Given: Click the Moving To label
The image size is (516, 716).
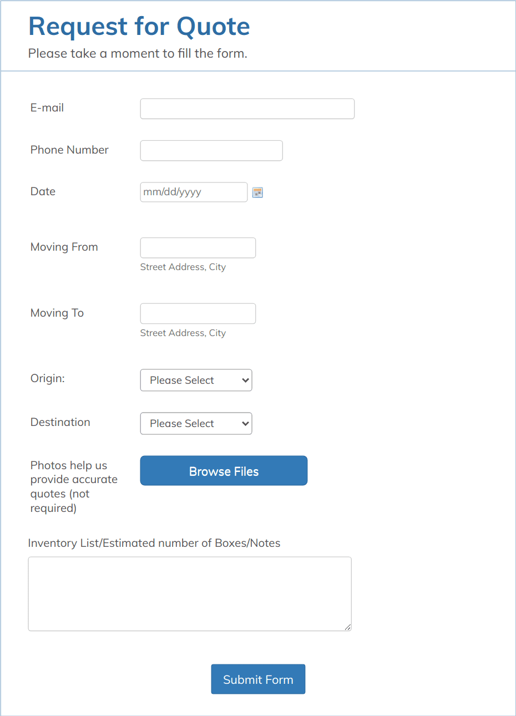Looking at the screenshot, I should pyautogui.click(x=57, y=313).
